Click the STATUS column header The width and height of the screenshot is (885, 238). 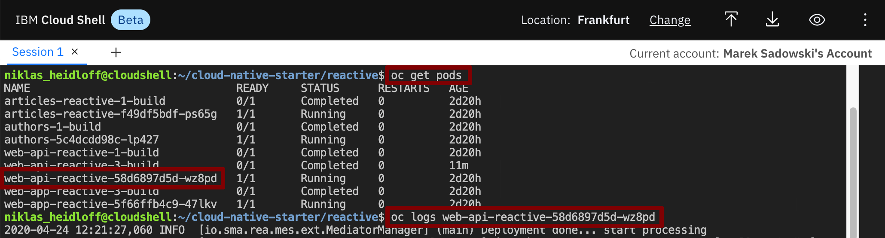[x=320, y=88]
